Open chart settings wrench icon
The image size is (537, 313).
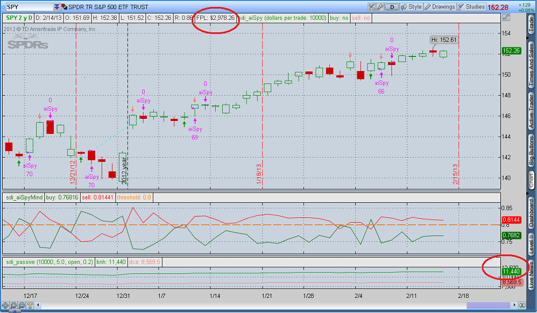pyautogui.click(x=380, y=7)
